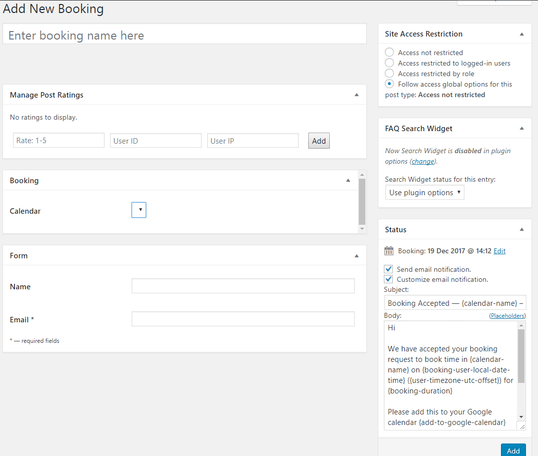Uncheck Send email notification
Image resolution: width=538 pixels, height=456 pixels.
(x=389, y=269)
